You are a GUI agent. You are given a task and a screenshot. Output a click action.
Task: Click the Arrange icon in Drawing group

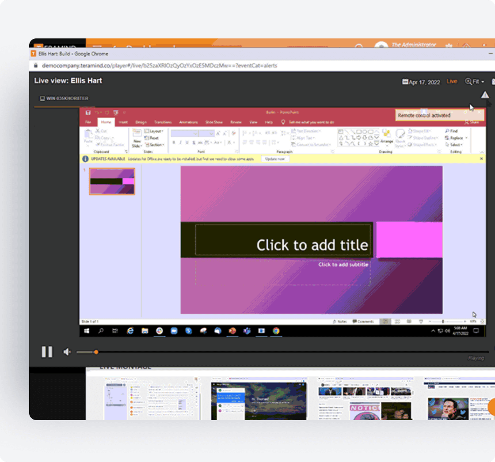(386, 136)
